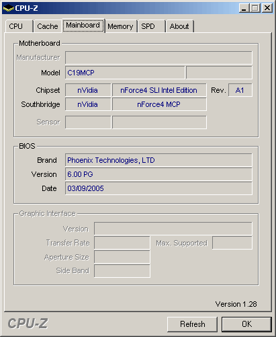The image size is (276, 337).
Task: Click the CPU-Z chip icon in title bar
Action: tap(9, 8)
